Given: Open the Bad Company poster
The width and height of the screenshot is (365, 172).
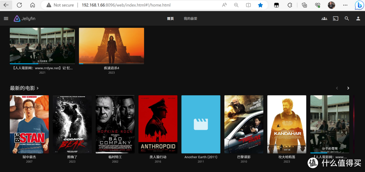Looking at the screenshot, I should point(115,124).
